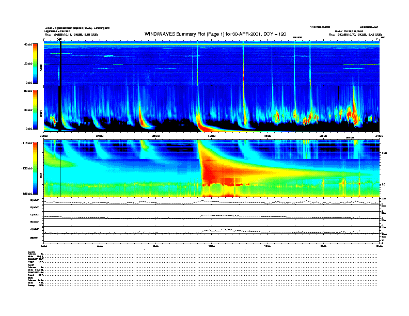Screen dimensions: 409x316
Task: Click the Cal marker above the RAD2 panel
Action: pos(59,39)
